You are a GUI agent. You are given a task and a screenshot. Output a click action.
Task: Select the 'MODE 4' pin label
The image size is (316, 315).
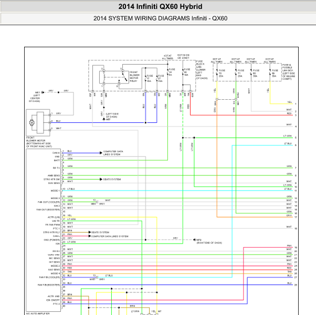(x=55, y=274)
